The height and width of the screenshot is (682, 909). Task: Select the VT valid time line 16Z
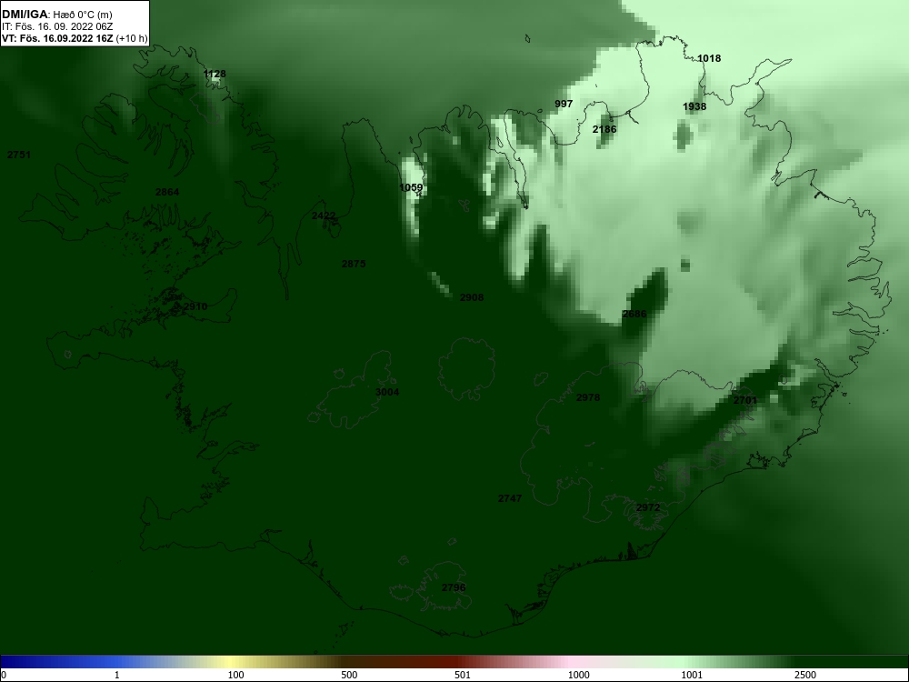pos(75,39)
